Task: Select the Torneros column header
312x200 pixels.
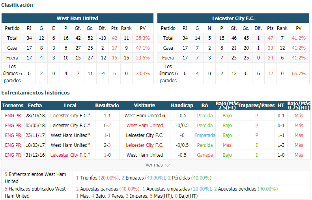Action: click(x=13, y=106)
